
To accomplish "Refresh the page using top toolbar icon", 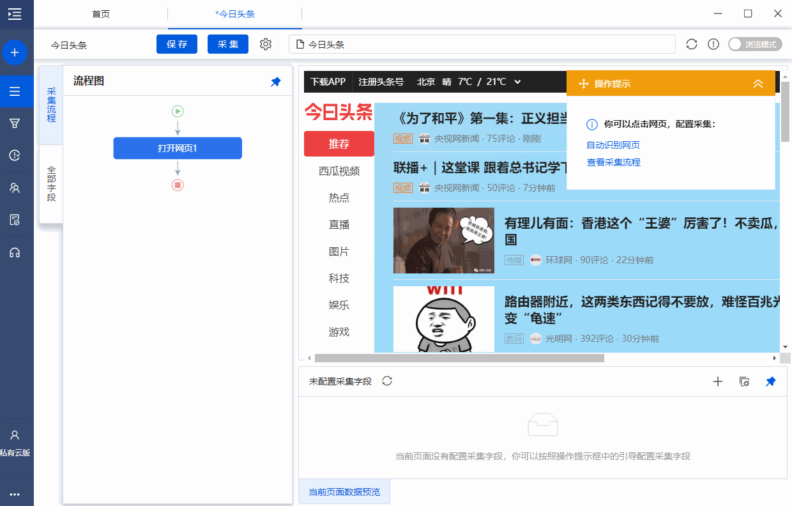I will click(692, 44).
